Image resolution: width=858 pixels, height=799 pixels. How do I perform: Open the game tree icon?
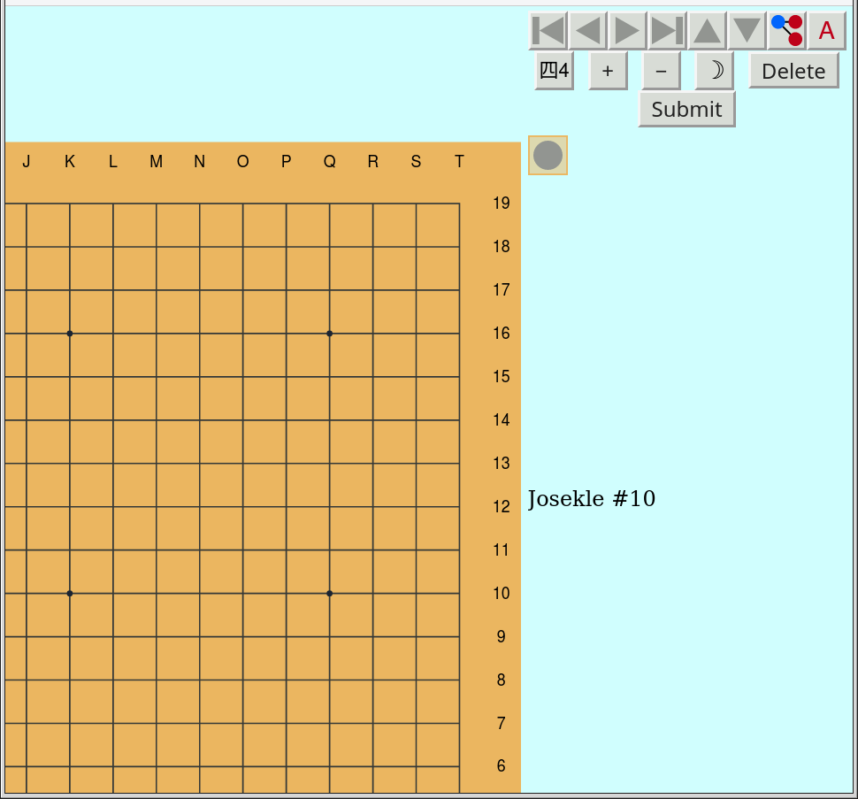click(x=786, y=31)
